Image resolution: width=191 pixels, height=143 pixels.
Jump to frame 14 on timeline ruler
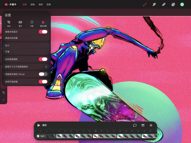95,131
